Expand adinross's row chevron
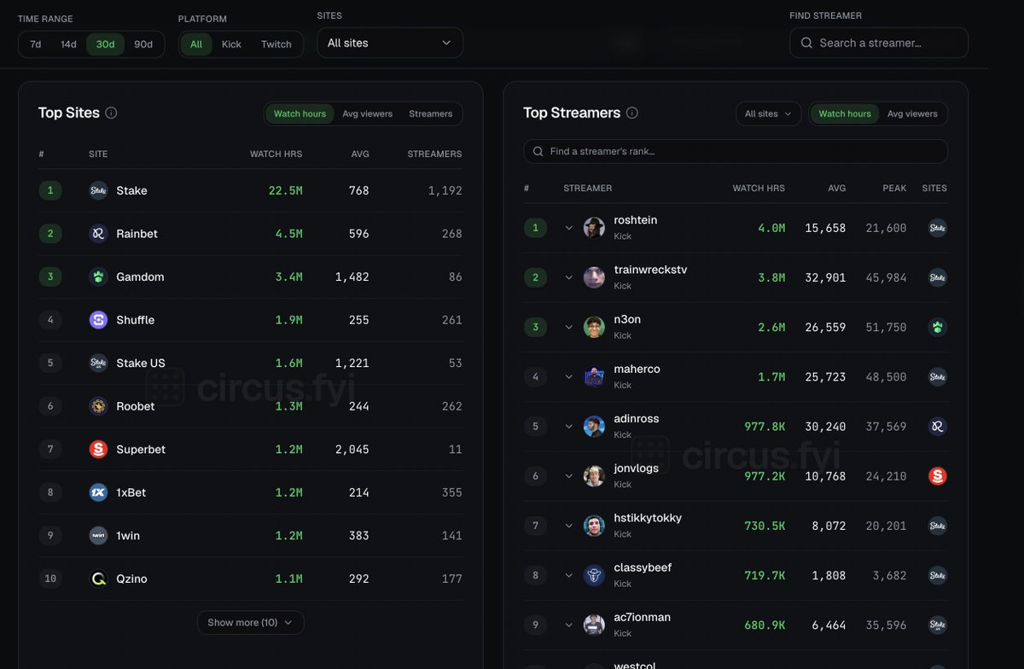The image size is (1024, 669). point(568,427)
